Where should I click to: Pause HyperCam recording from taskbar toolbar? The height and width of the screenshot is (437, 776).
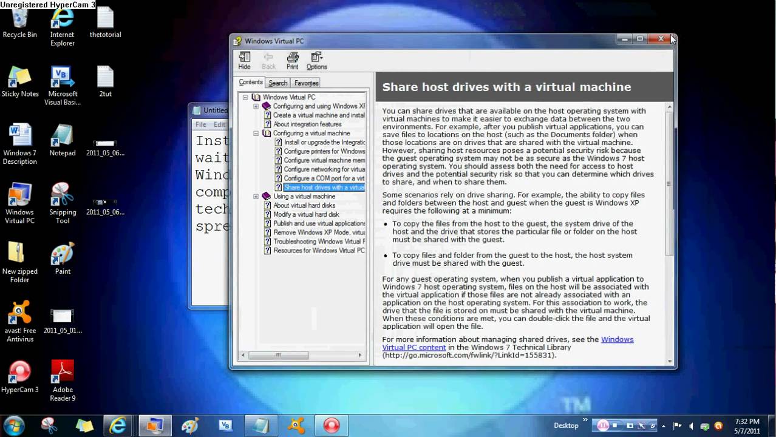pos(604,425)
